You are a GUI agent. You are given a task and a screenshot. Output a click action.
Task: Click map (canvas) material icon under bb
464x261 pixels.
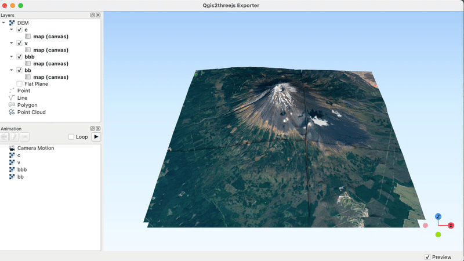coord(28,77)
